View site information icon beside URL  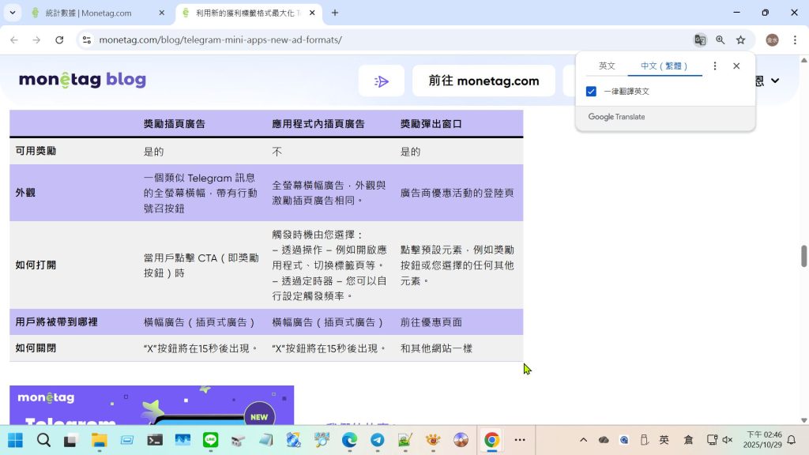pyautogui.click(x=86, y=39)
